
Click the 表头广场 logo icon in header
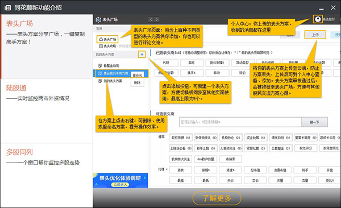point(98,20)
